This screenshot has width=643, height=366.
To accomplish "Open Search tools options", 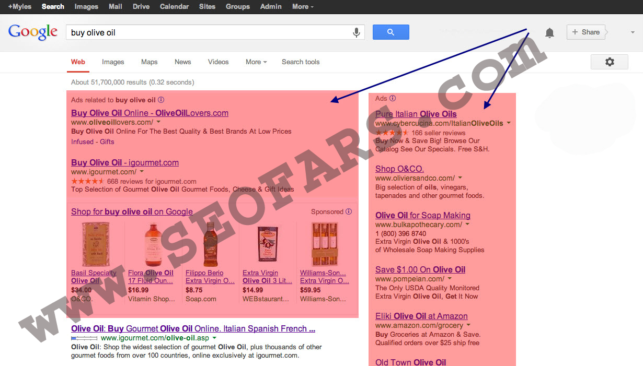I will pyautogui.click(x=301, y=62).
